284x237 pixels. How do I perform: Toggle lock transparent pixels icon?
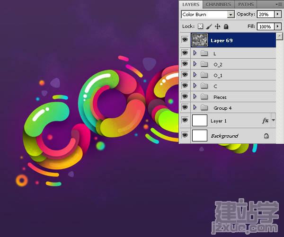click(200, 26)
